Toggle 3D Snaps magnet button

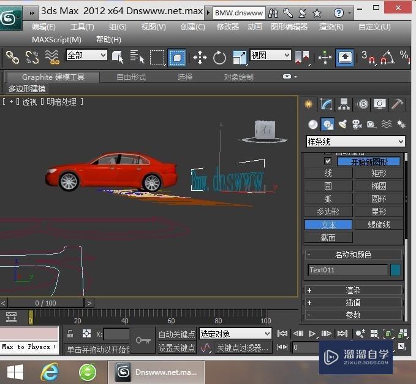point(368,58)
